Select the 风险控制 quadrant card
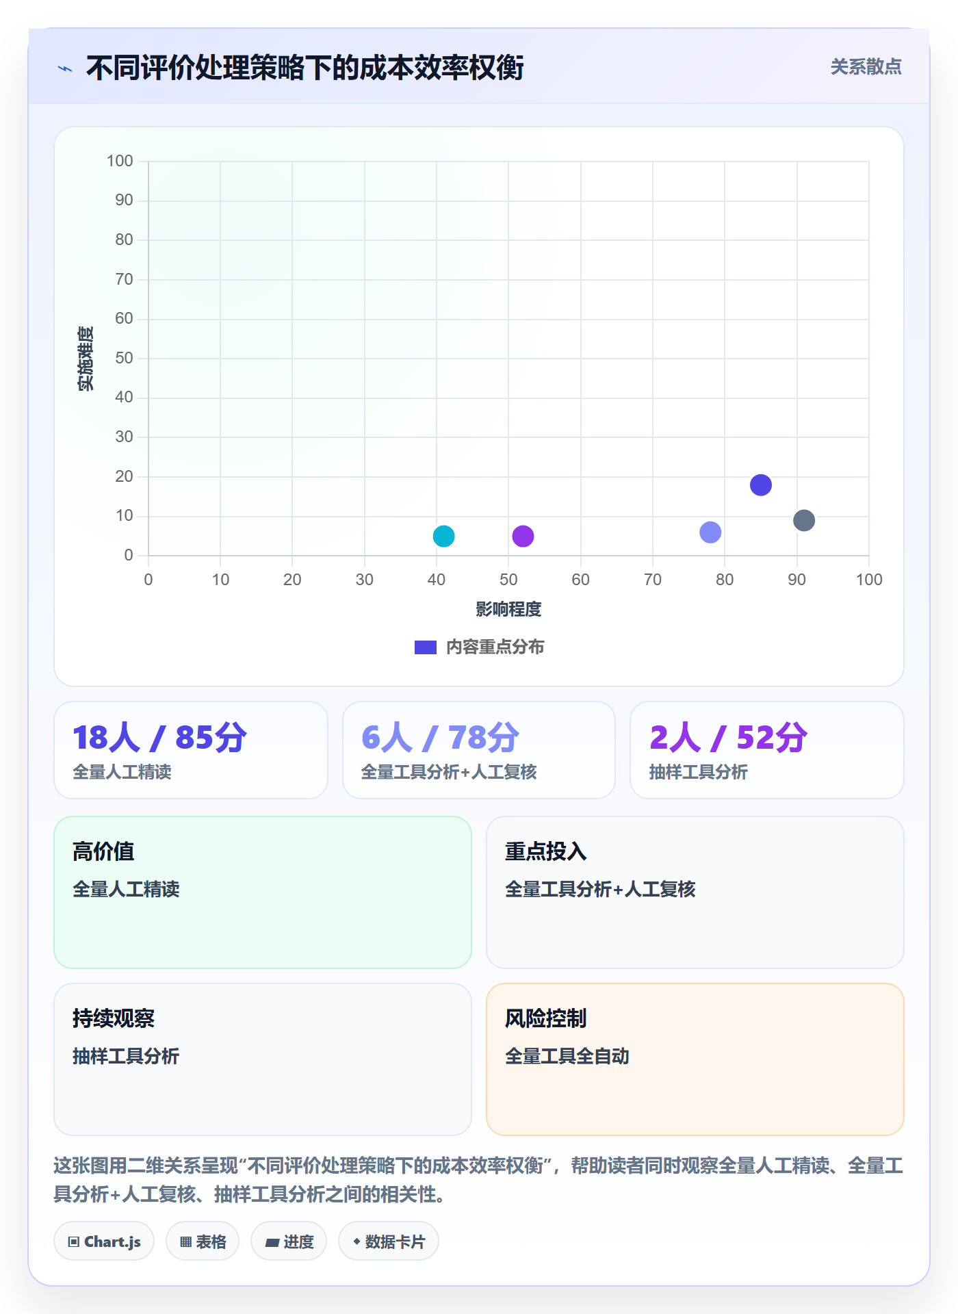The width and height of the screenshot is (958, 1314). tap(695, 1059)
